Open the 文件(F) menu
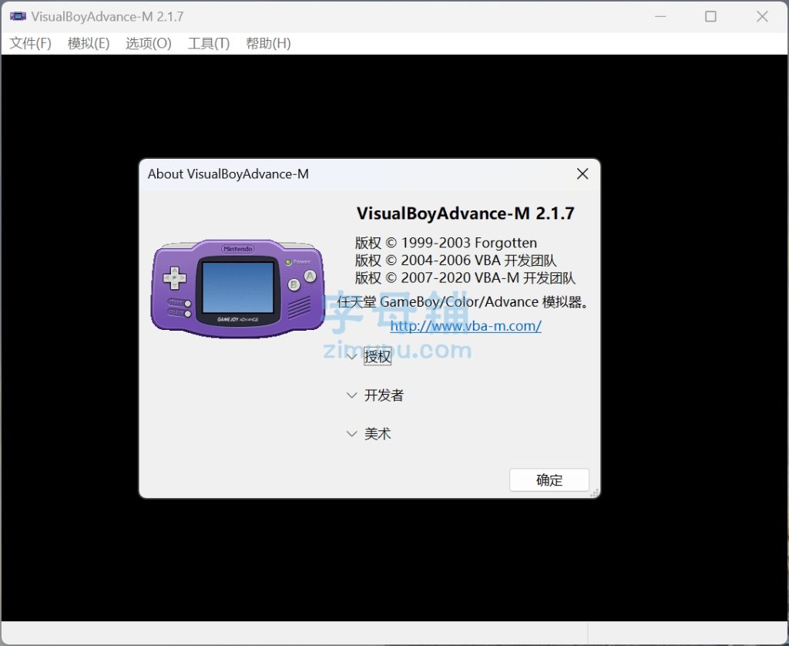The height and width of the screenshot is (646, 789). [x=30, y=43]
